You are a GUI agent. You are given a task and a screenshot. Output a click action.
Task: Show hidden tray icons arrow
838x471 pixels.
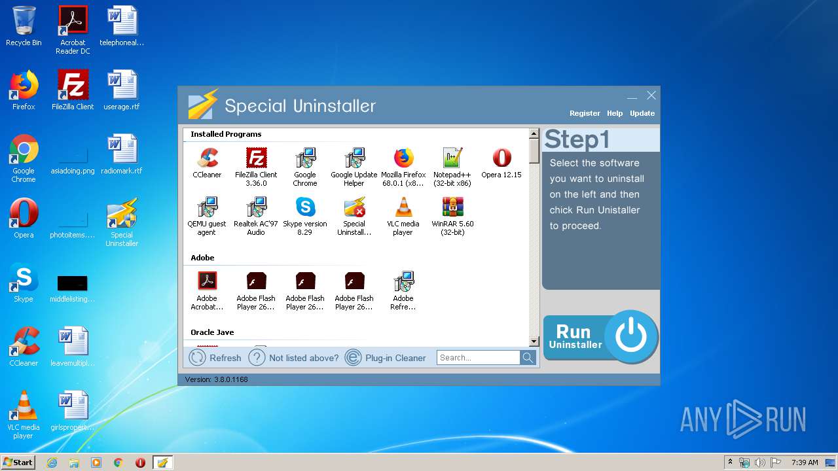pos(730,462)
